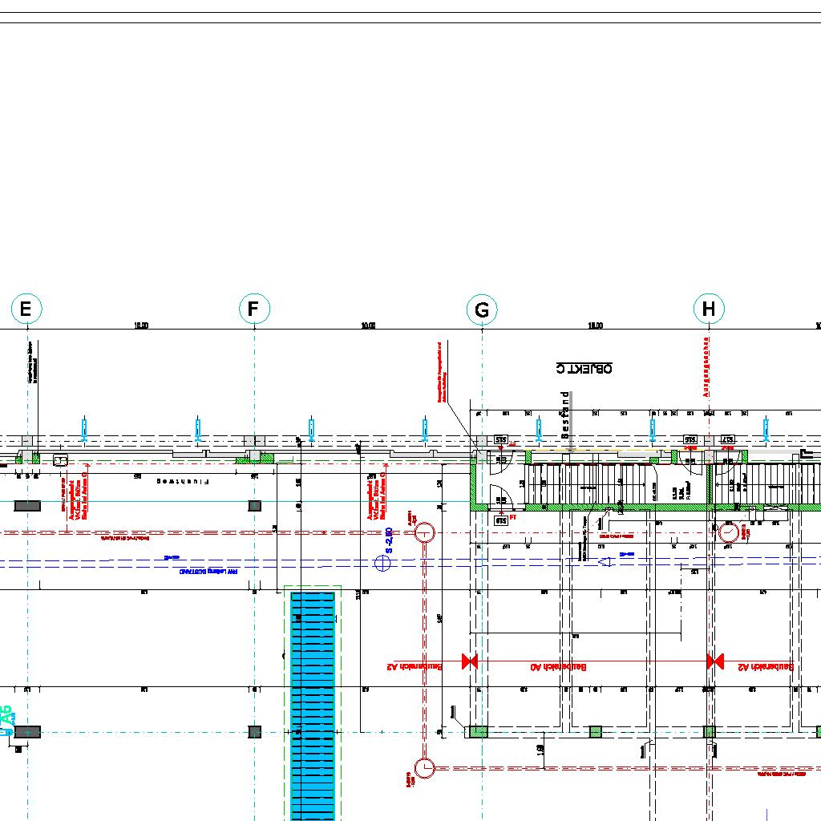Click the grid axis marker G
This screenshot has height=821, width=821.
pyautogui.click(x=482, y=309)
